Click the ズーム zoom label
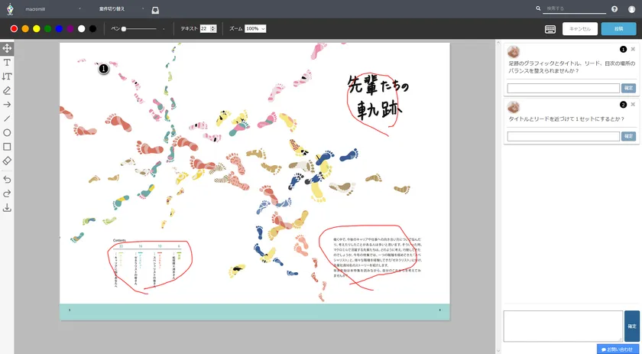The width and height of the screenshot is (642, 354). tap(235, 29)
